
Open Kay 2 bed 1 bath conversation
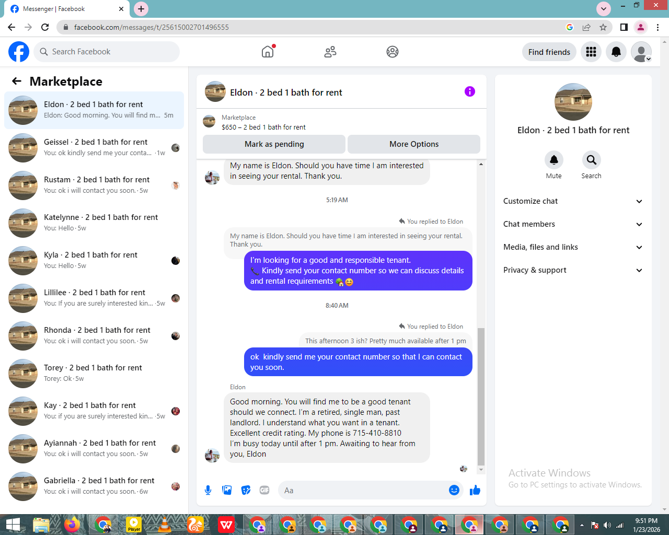pyautogui.click(x=94, y=411)
